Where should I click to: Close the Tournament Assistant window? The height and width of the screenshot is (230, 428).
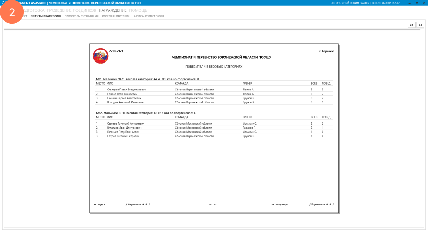424,3
